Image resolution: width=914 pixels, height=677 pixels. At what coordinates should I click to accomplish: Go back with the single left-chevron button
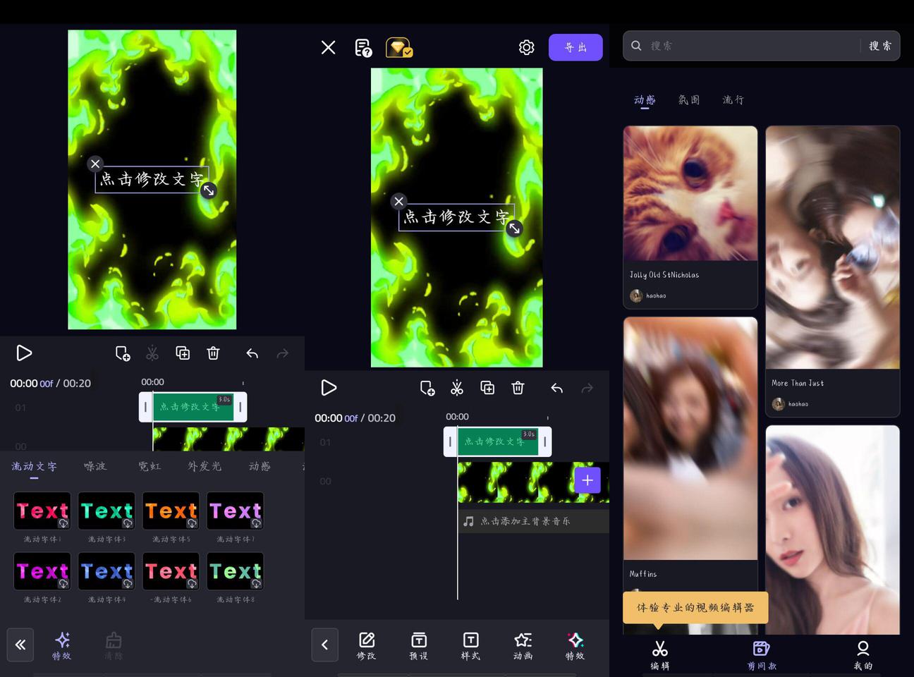[325, 645]
